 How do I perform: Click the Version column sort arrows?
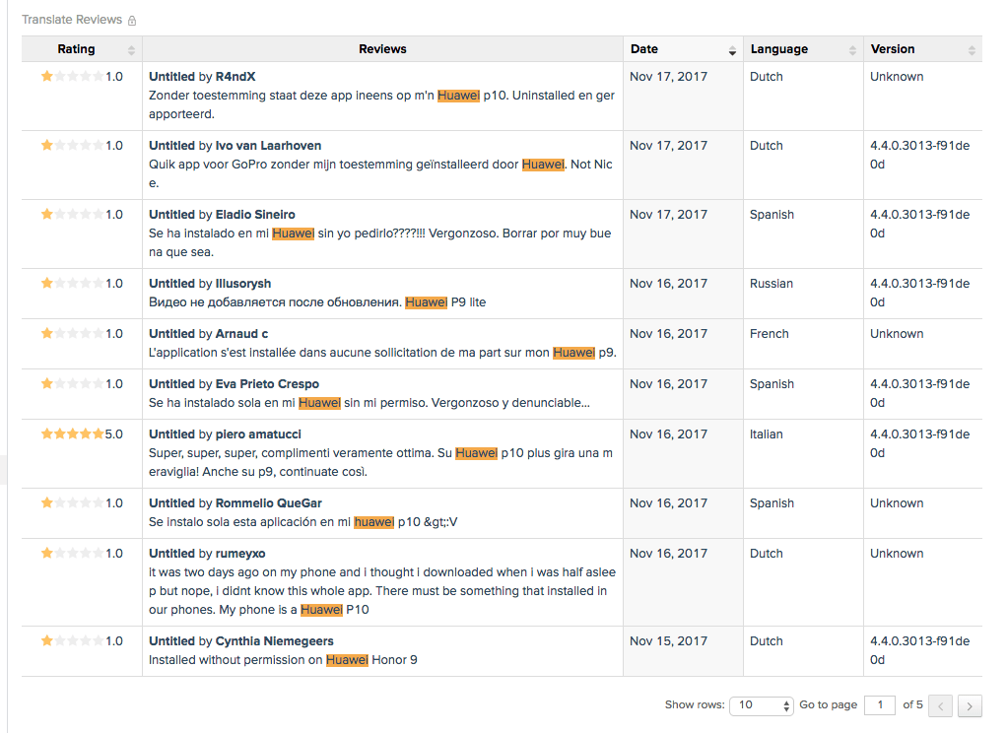972,50
